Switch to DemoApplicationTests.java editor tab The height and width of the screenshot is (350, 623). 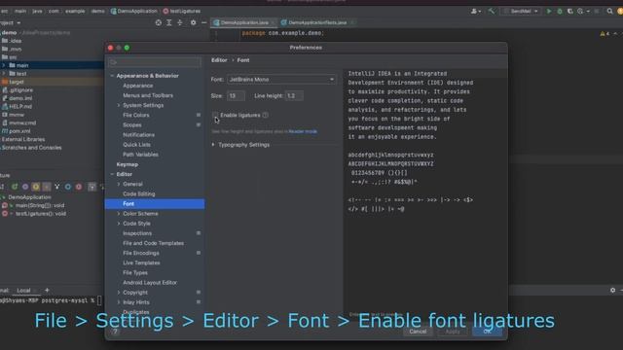coord(317,22)
